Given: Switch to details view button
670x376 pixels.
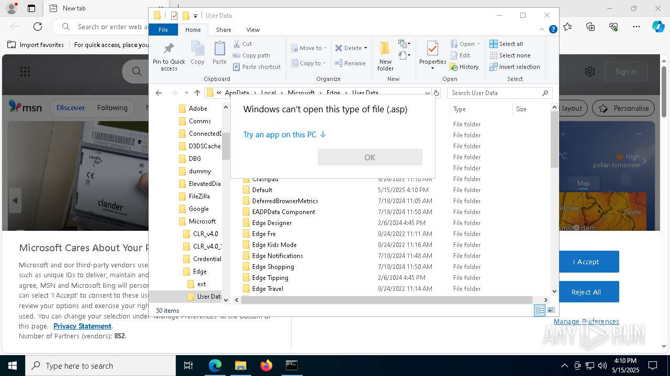Looking at the screenshot, I should pyautogui.click(x=540, y=310).
